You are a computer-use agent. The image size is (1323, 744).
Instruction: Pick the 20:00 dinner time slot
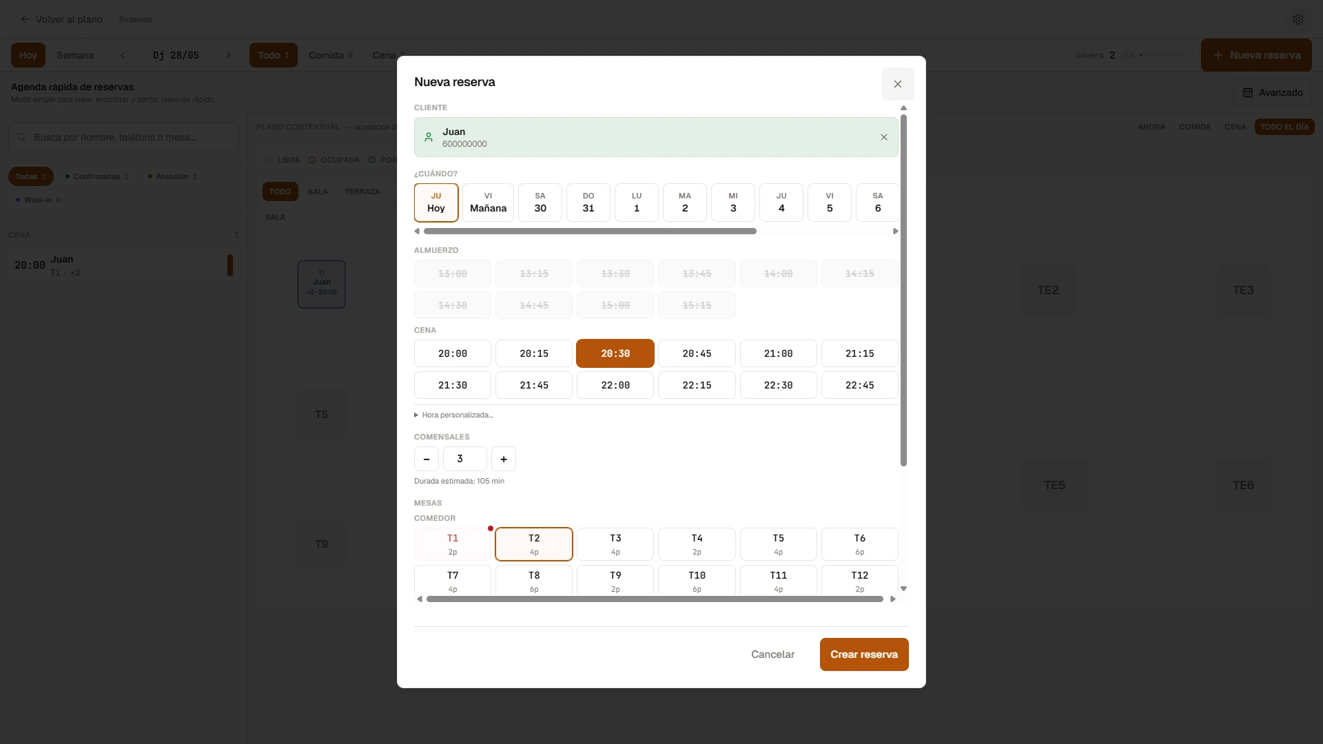(x=453, y=353)
